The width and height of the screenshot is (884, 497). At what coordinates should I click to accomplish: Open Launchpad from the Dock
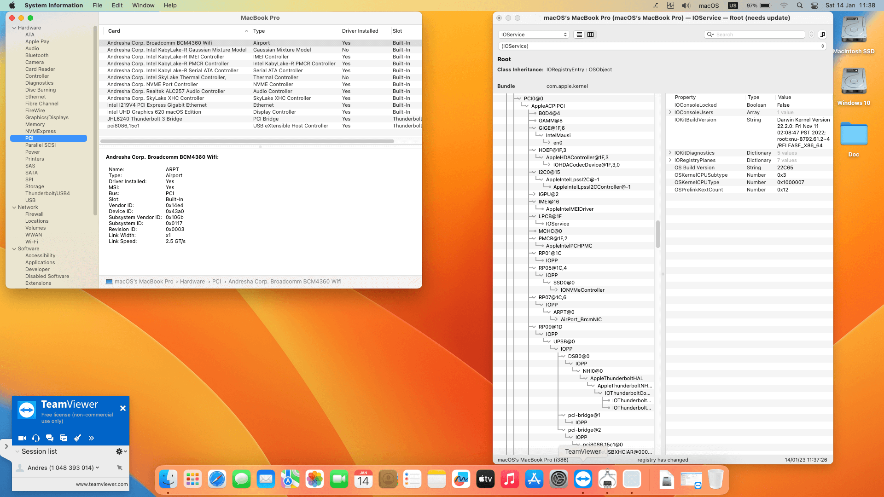click(192, 480)
